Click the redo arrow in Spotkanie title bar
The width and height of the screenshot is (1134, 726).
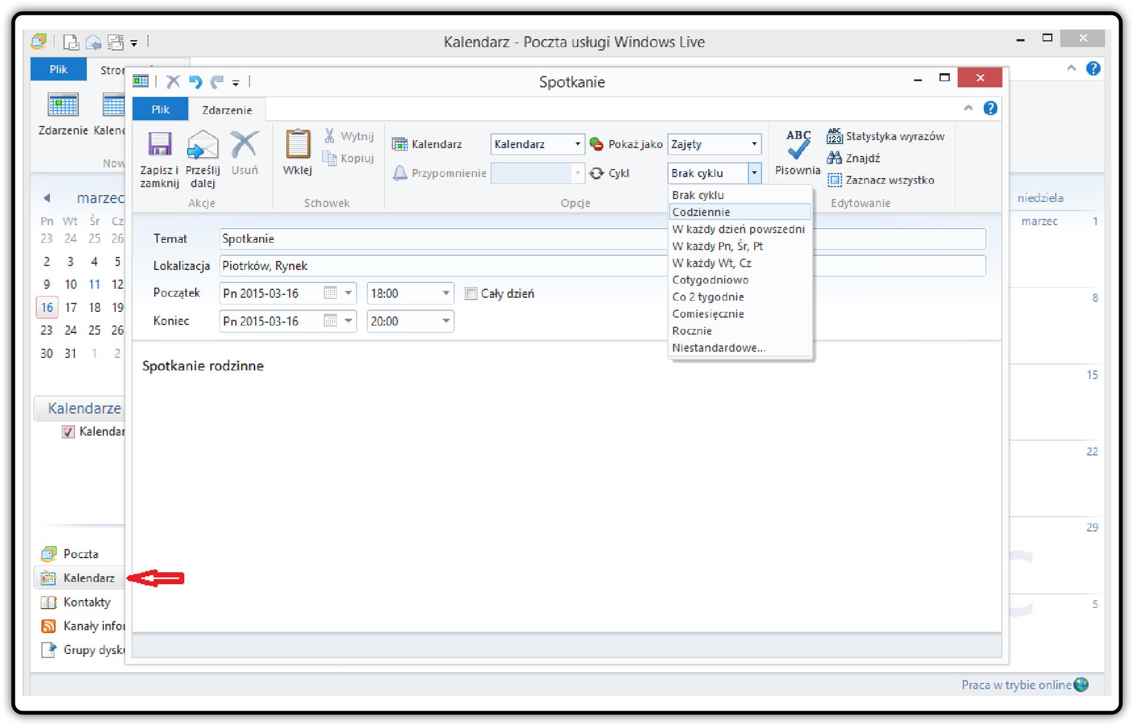coord(217,82)
